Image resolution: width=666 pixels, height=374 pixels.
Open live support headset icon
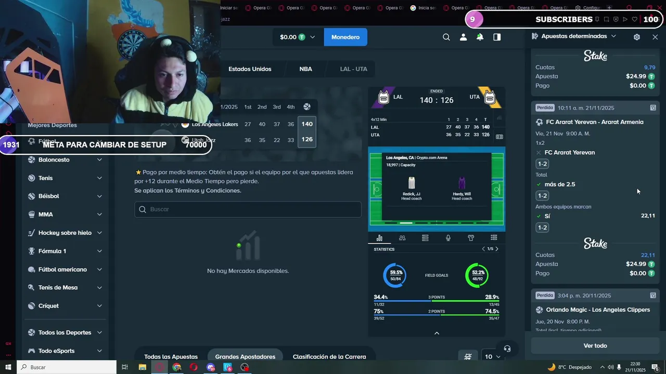point(507,349)
